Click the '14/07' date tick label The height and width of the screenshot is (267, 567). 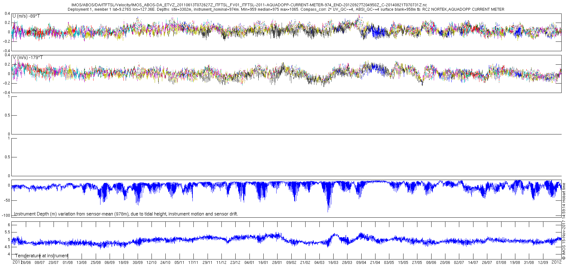coord(473,263)
